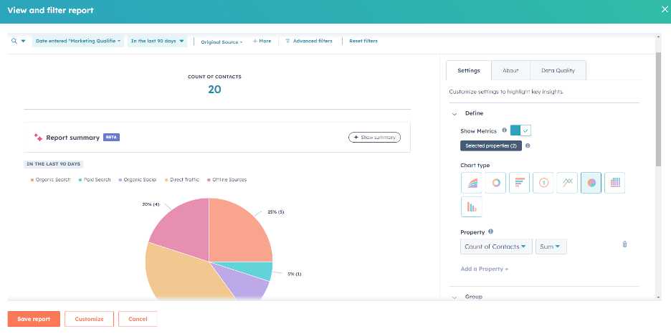Toggle Direct Traffic legend series

click(x=183, y=180)
